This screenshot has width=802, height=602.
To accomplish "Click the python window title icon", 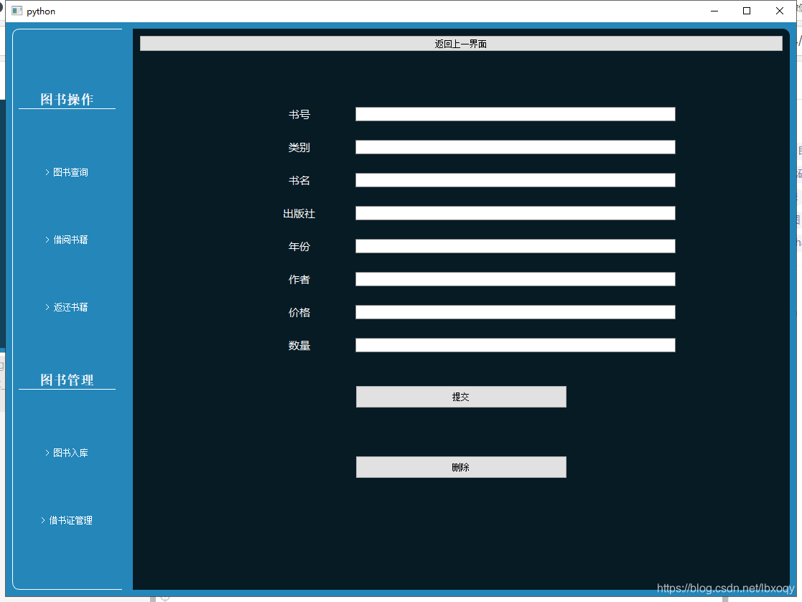I will [17, 11].
